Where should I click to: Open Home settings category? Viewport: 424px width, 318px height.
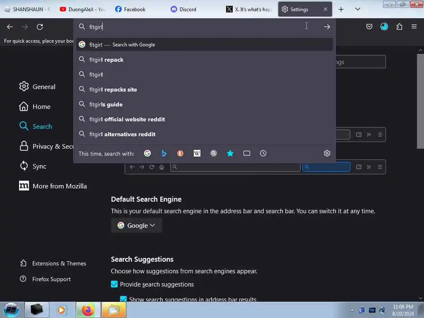(35, 106)
